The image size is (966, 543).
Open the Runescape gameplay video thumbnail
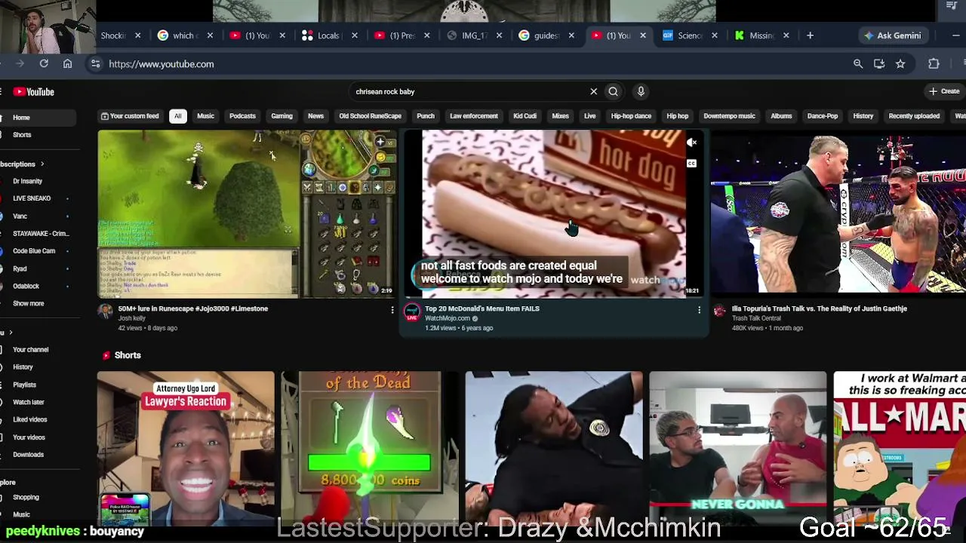246,214
